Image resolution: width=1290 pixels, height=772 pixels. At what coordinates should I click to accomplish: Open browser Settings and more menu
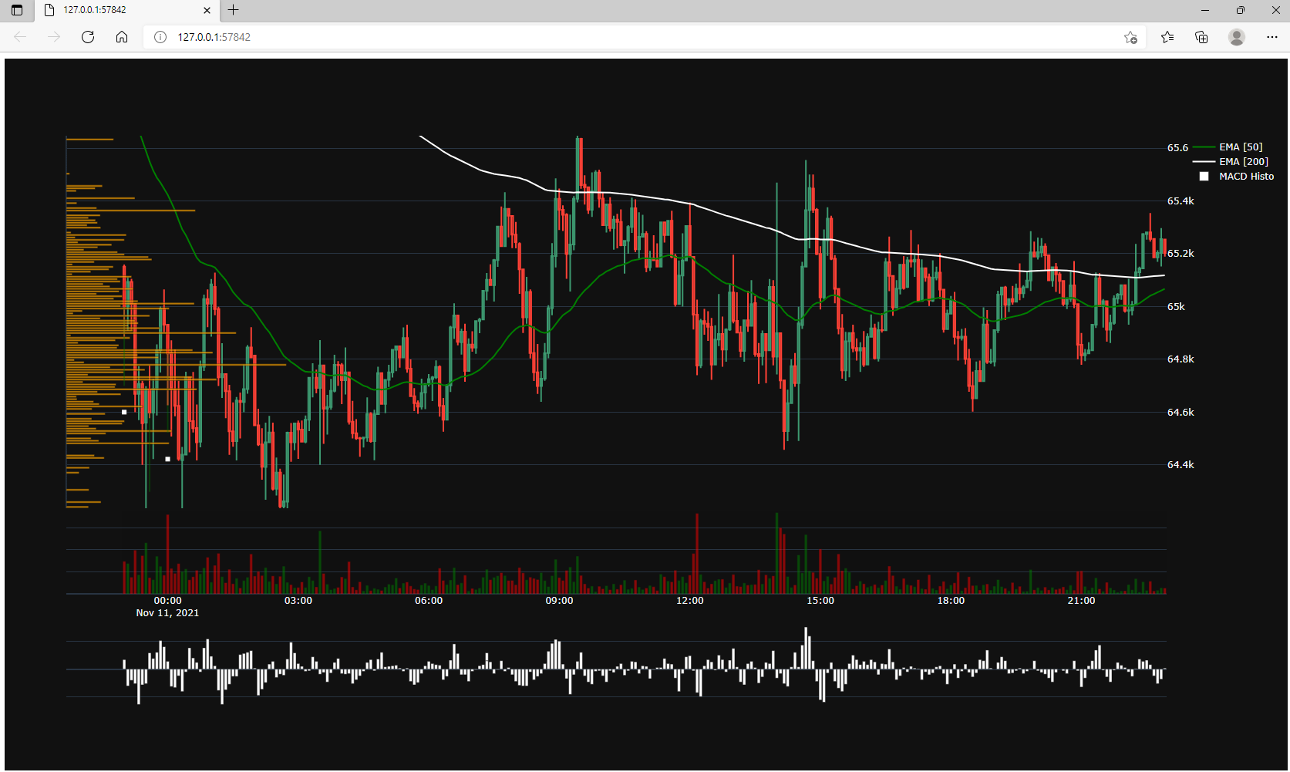tap(1271, 37)
